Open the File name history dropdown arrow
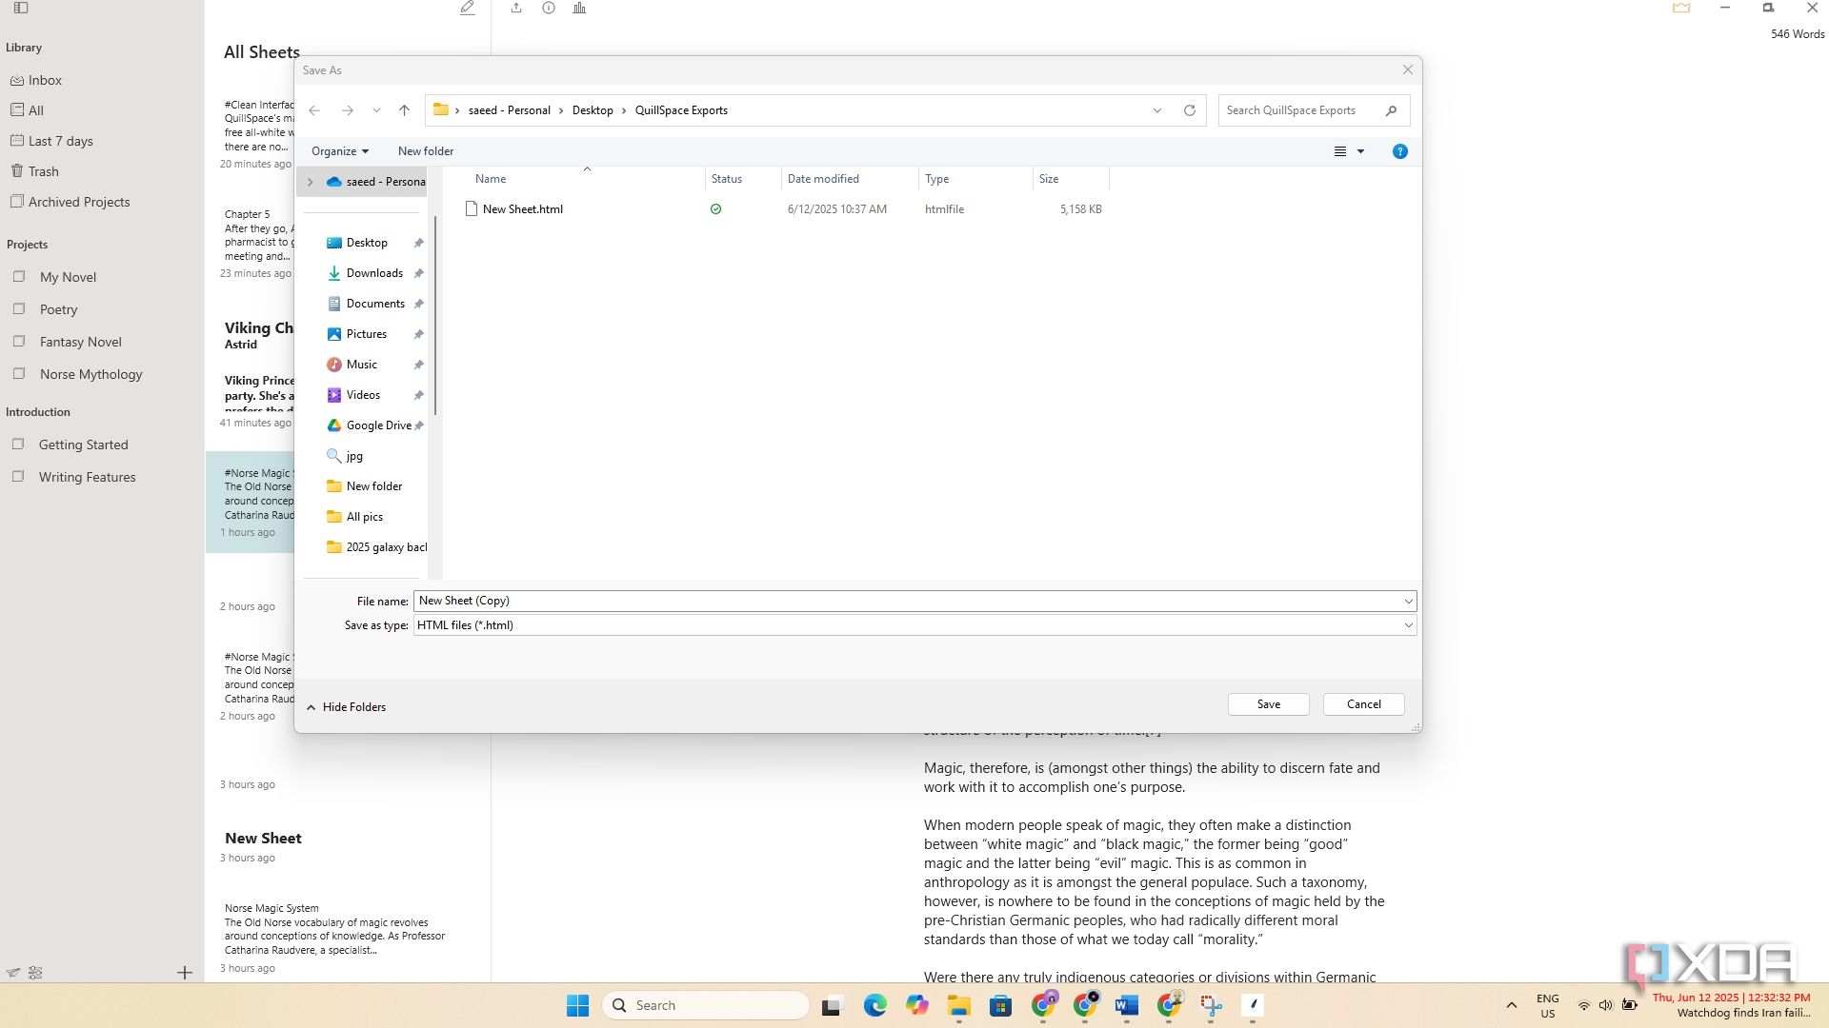The width and height of the screenshot is (1829, 1028). click(x=1408, y=601)
